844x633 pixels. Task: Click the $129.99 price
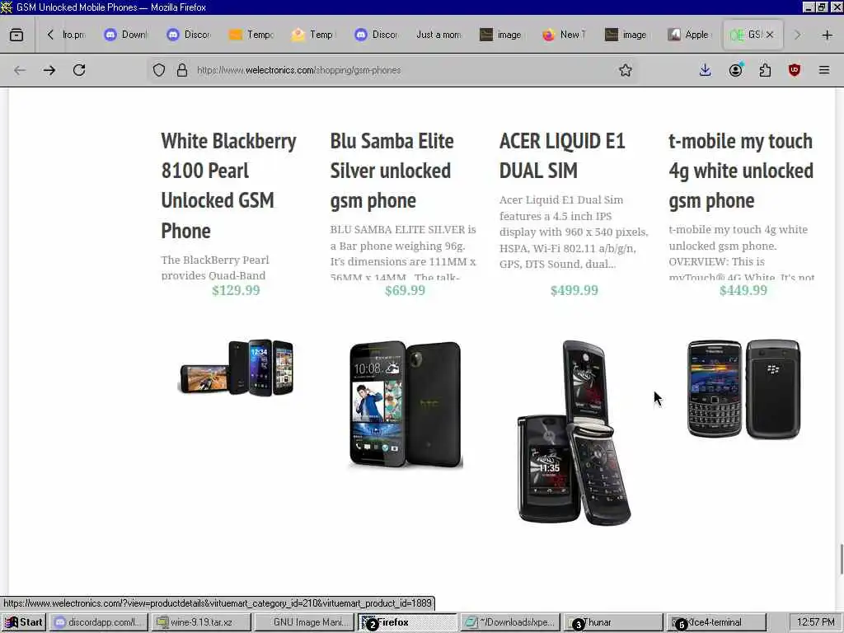click(x=236, y=291)
